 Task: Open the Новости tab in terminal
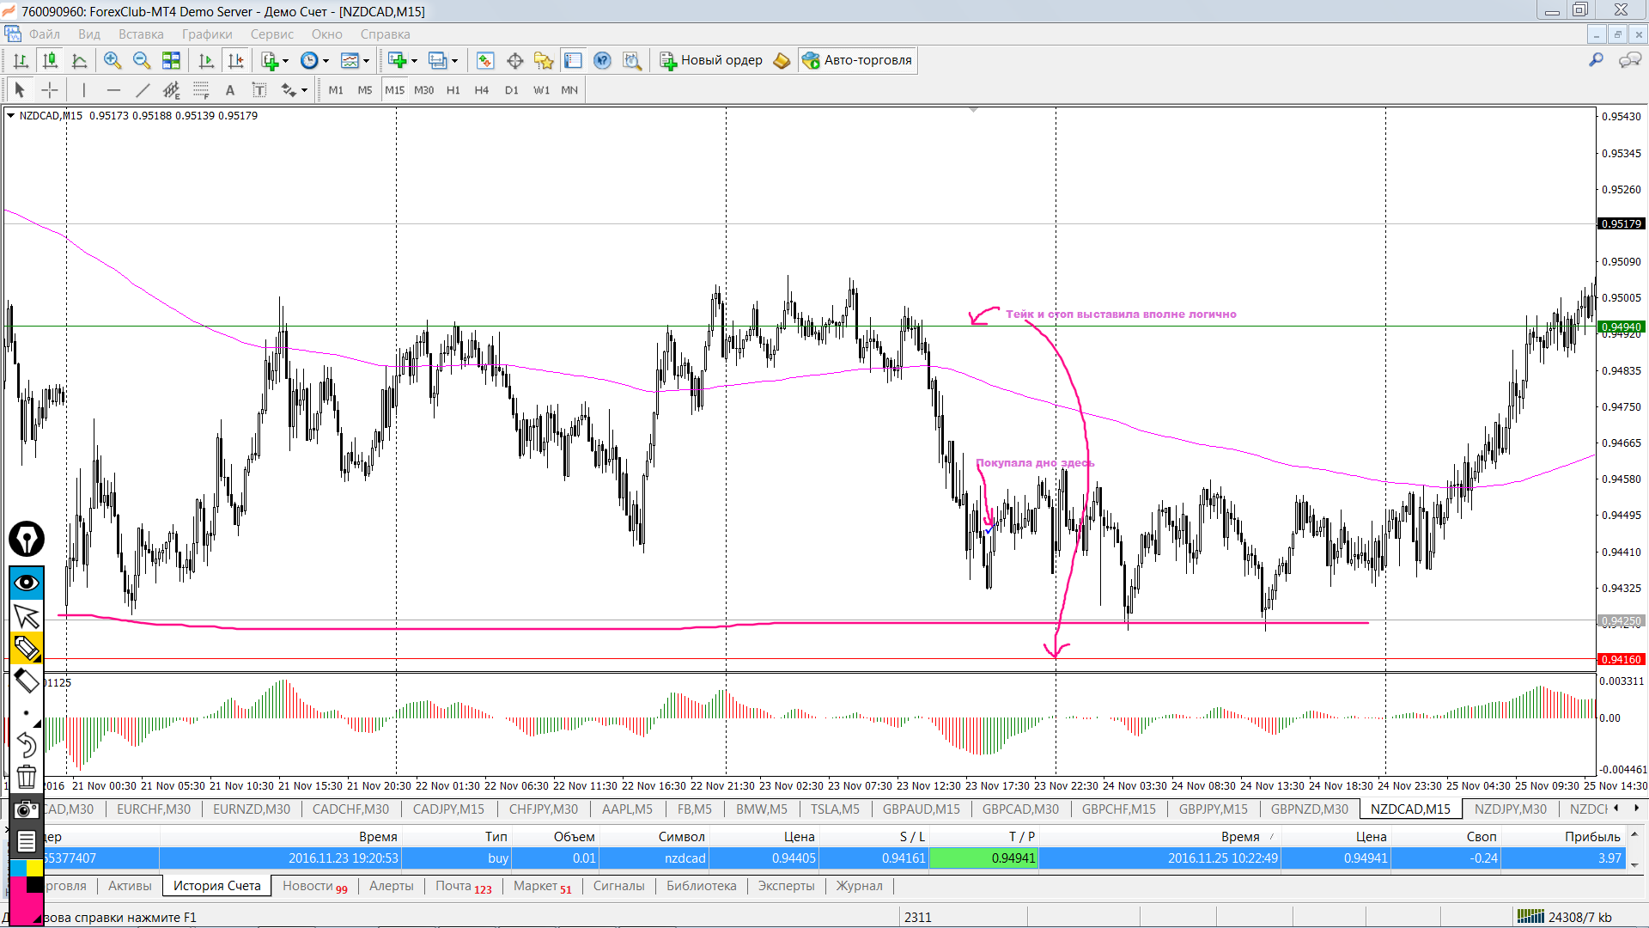point(307,886)
